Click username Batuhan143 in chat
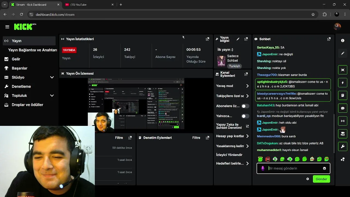Screen dimensions: 350x197 click(266, 105)
